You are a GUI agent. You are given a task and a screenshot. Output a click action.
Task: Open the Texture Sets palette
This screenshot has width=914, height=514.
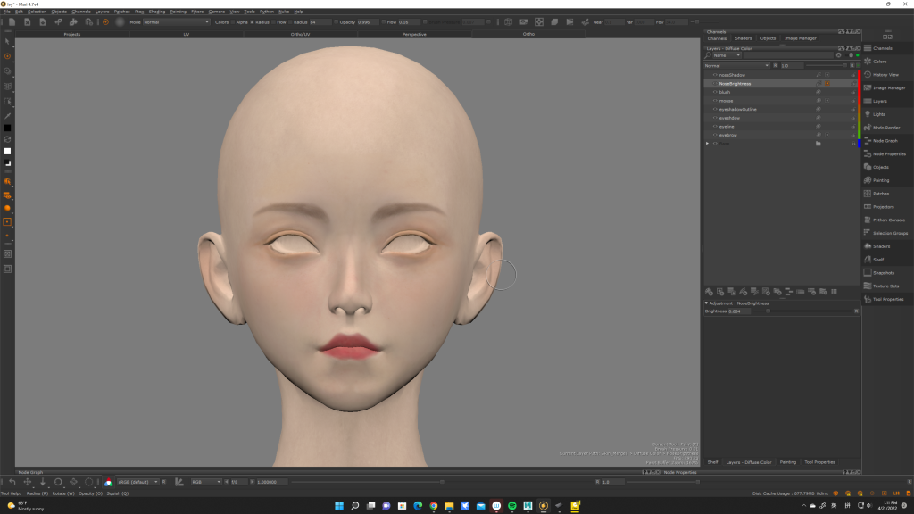click(x=885, y=286)
